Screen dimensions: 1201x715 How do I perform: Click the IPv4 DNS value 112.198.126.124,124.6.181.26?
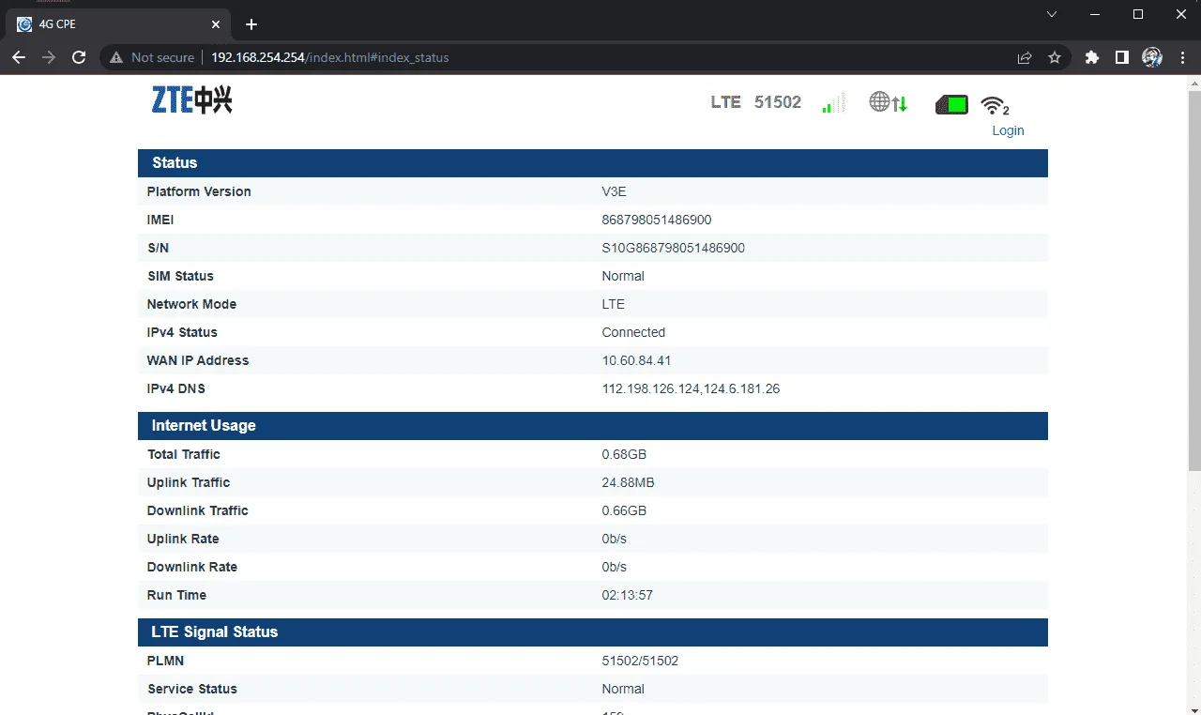(x=691, y=388)
